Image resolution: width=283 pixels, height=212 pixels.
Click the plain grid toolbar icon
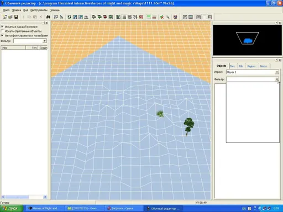[x=124, y=17]
